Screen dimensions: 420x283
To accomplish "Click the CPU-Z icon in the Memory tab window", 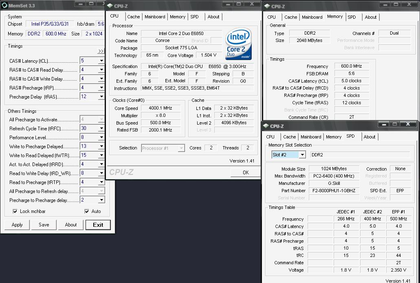I will (x=267, y=6).
